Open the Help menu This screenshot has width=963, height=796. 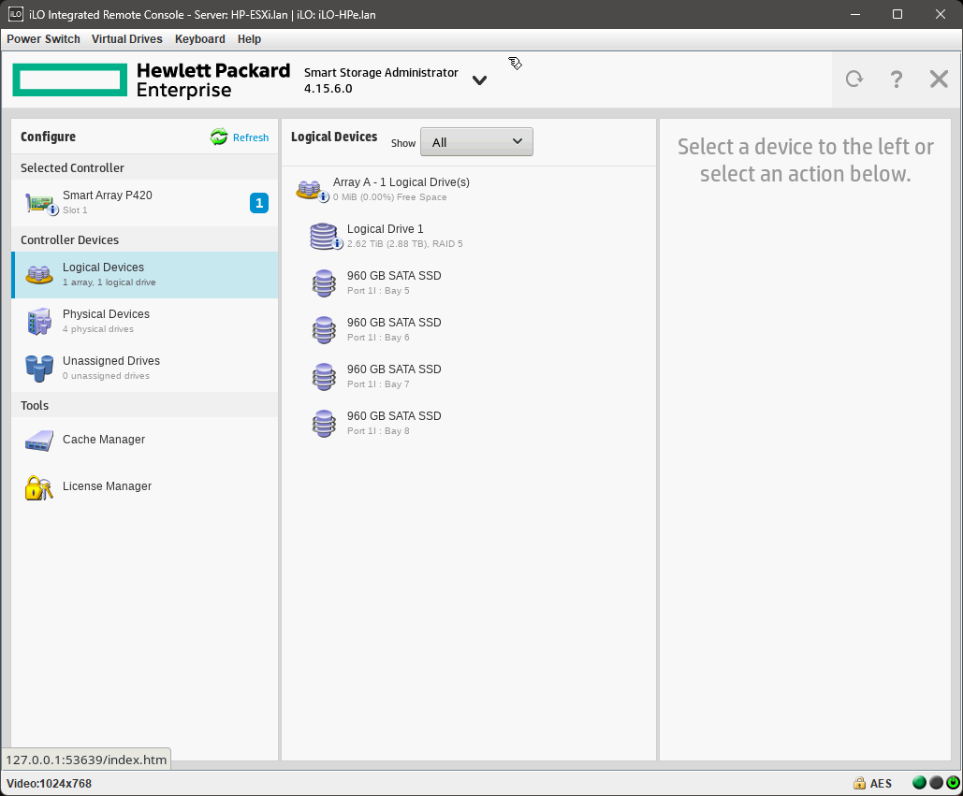[249, 38]
